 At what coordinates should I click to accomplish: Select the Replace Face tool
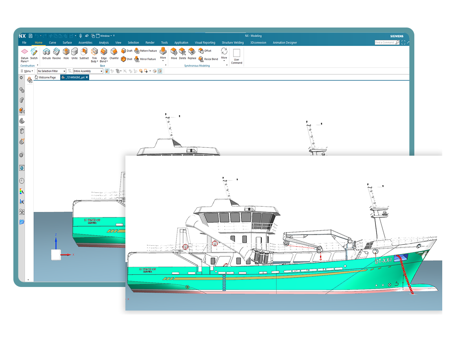(192, 54)
